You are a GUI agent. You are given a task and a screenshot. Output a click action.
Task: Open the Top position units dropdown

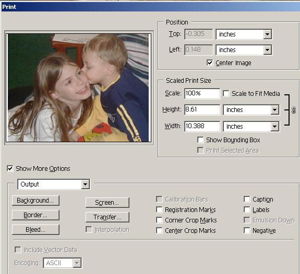[x=244, y=34]
